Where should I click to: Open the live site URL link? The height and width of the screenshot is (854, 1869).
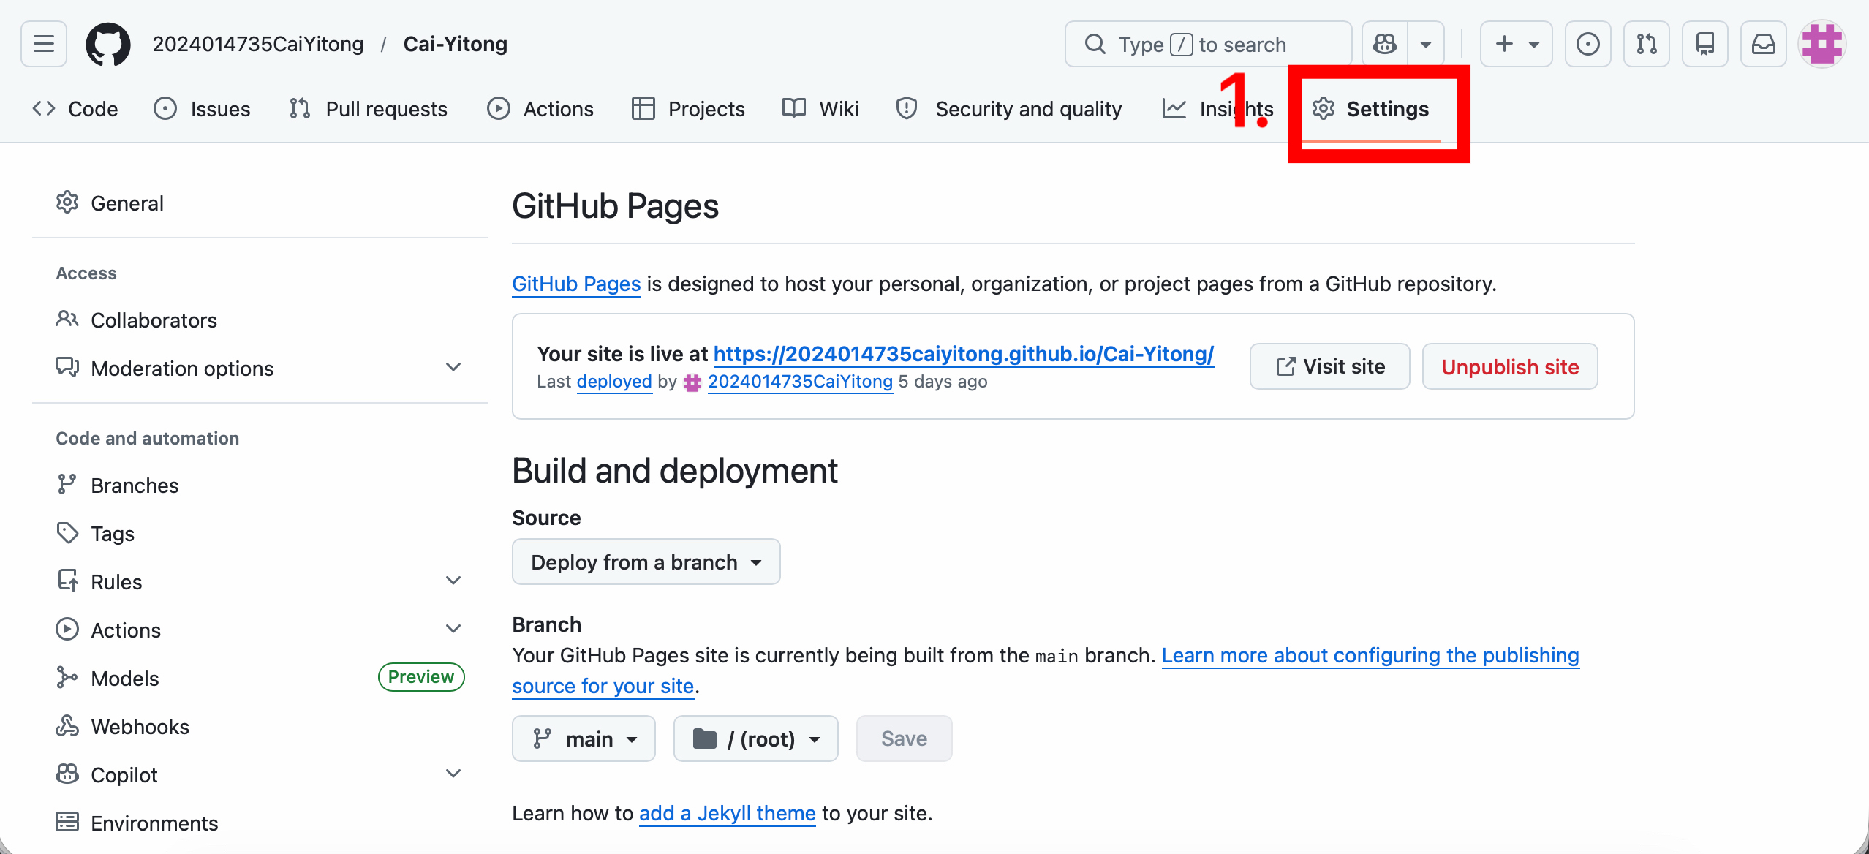[x=964, y=354]
